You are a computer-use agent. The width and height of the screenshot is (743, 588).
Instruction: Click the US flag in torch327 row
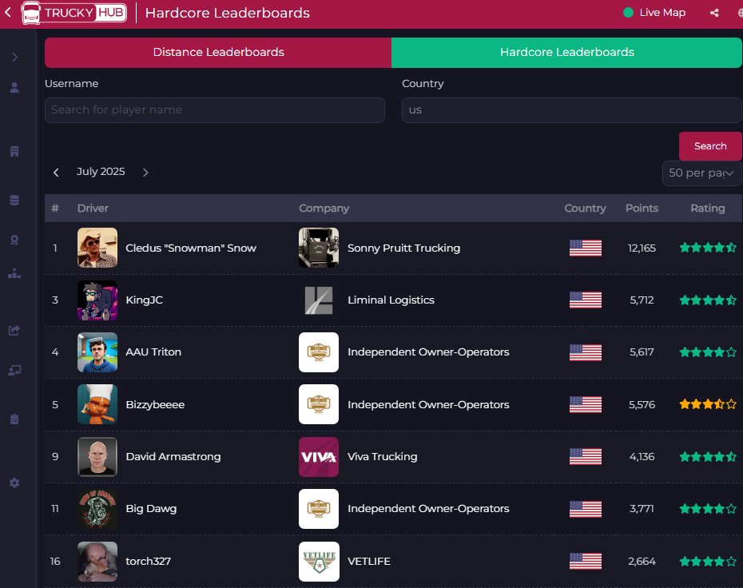pos(585,562)
